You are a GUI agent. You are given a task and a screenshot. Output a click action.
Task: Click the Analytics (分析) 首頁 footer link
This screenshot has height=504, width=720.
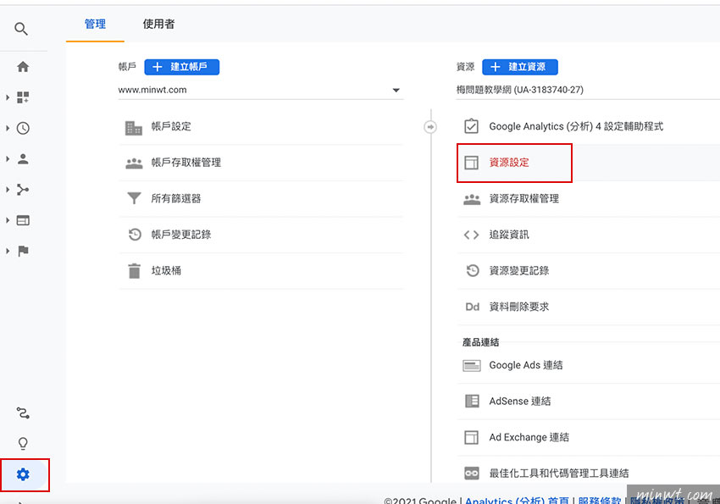(x=517, y=501)
